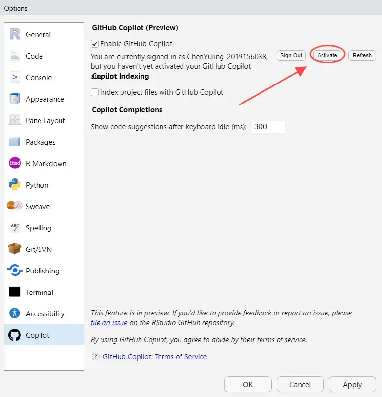Click the keyboard idle milliseconds input field
The image size is (382, 397).
coord(268,127)
